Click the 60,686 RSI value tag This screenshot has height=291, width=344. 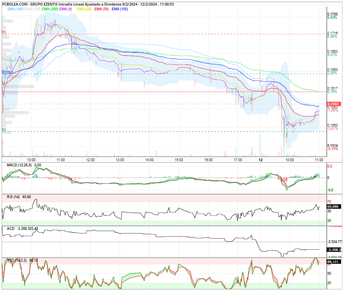coord(334,206)
